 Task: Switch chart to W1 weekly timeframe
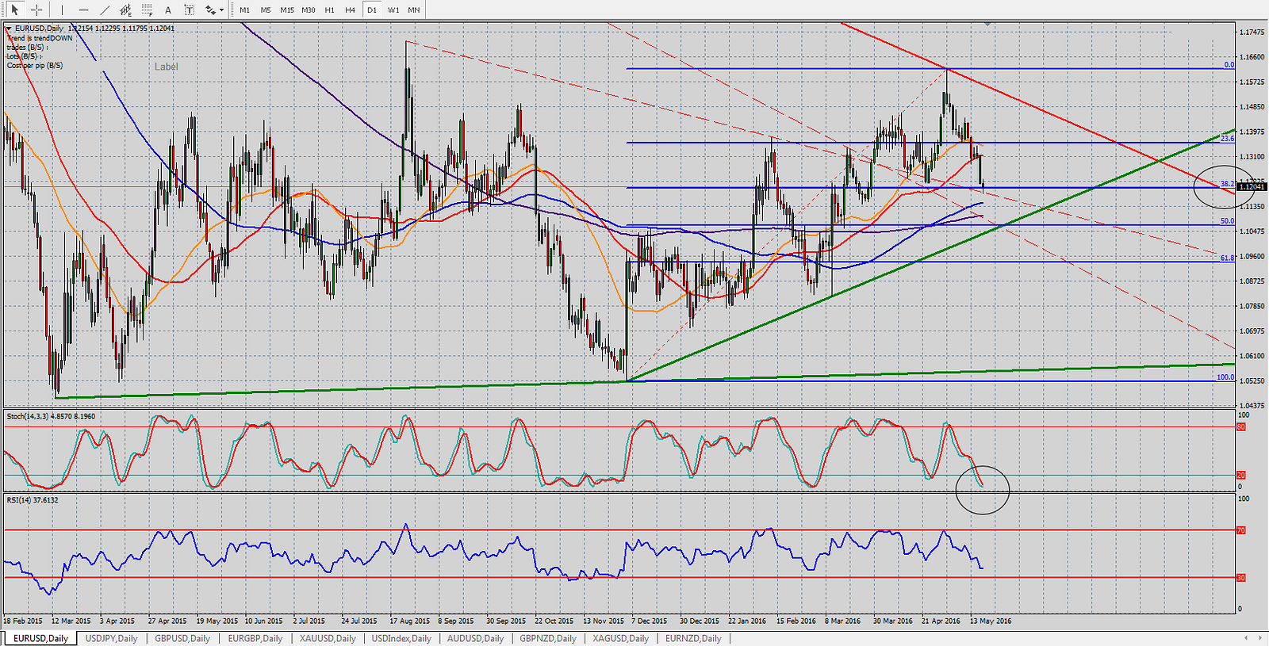coord(393,10)
